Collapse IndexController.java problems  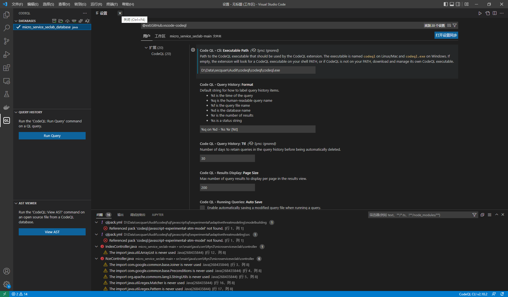point(96,246)
